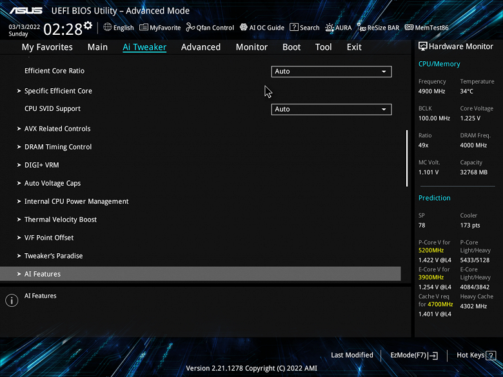Click the 173 pts Cooler score
The image size is (503, 377).
coord(470,226)
